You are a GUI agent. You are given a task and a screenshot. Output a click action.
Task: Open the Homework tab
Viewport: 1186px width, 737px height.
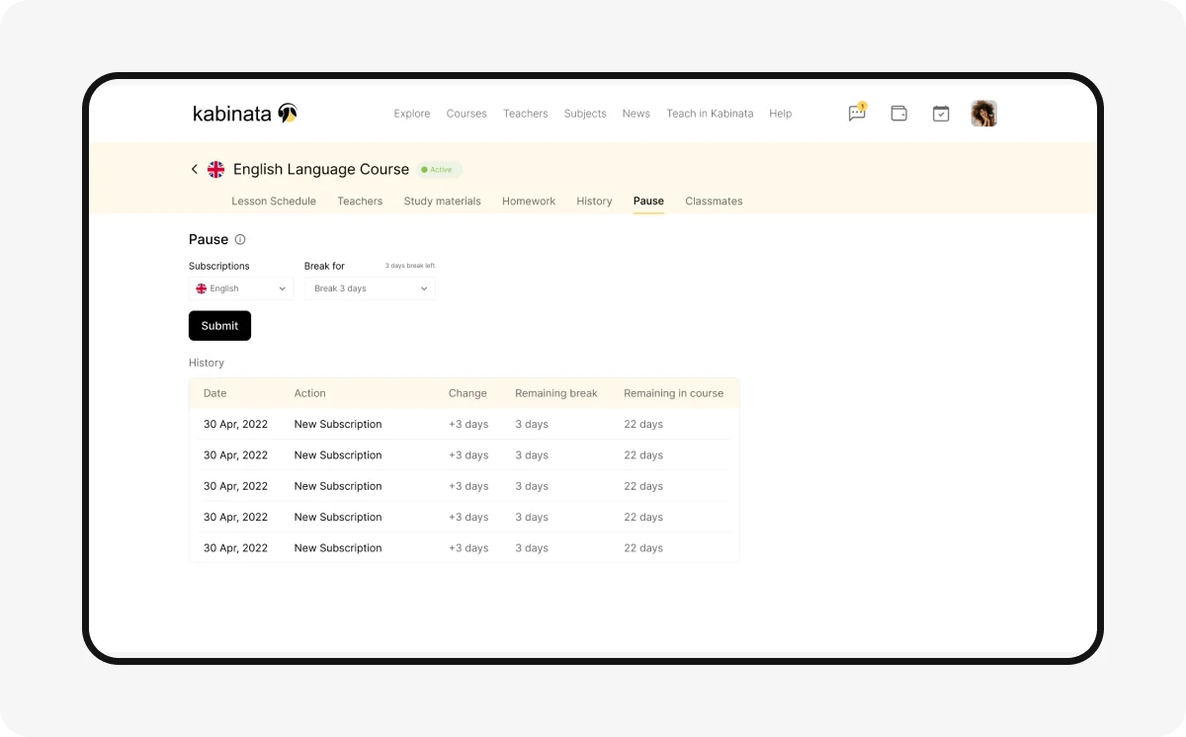pyautogui.click(x=529, y=201)
